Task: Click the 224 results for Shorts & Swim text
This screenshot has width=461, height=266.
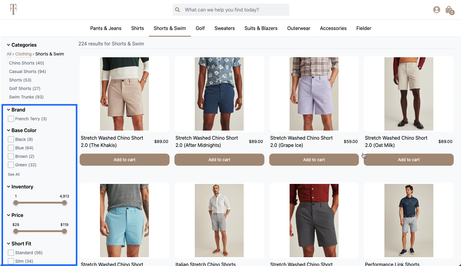Action: pos(111,44)
